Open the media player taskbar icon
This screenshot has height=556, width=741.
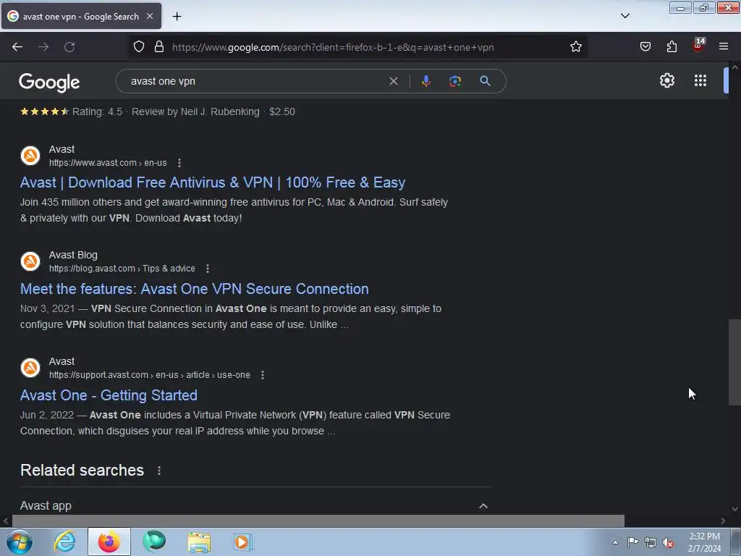point(243,542)
